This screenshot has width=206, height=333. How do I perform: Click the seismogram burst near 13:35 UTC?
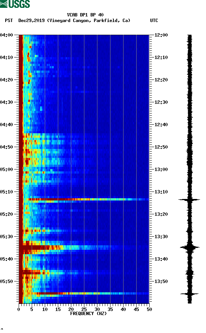tap(190, 248)
